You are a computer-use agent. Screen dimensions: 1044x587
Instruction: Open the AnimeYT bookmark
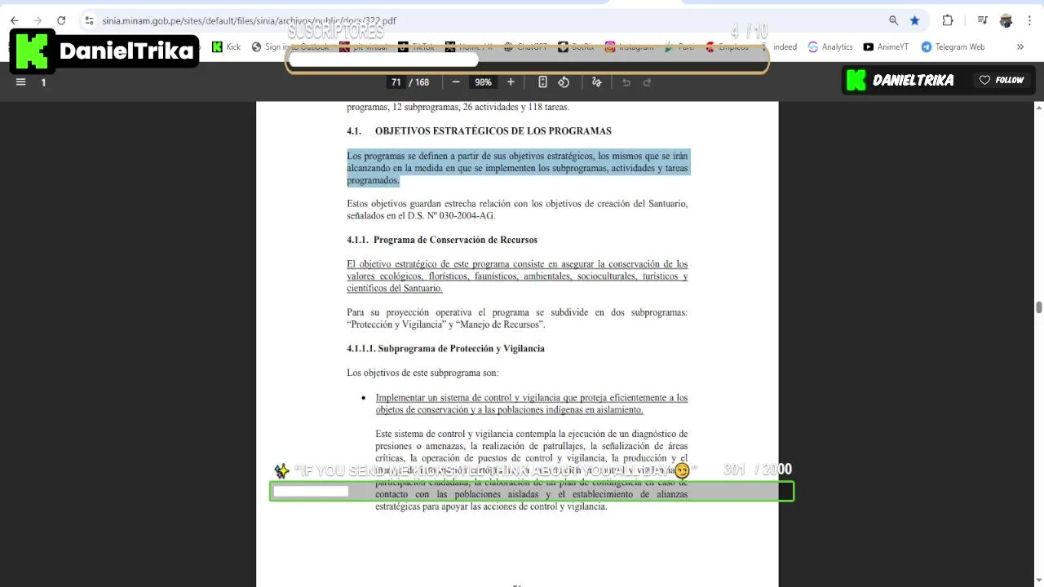[x=886, y=46]
